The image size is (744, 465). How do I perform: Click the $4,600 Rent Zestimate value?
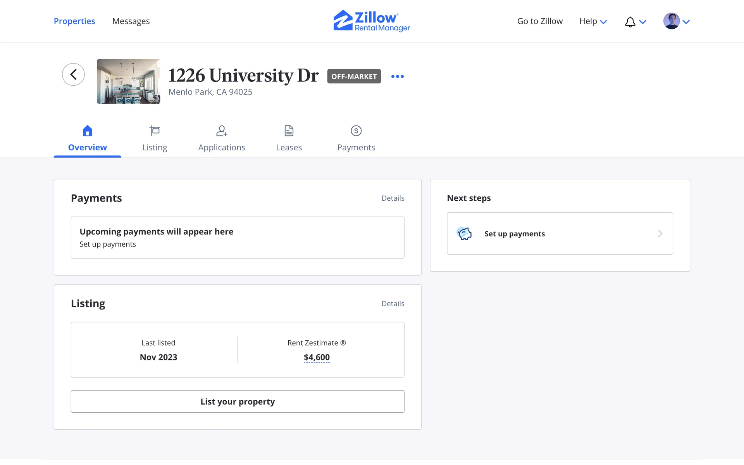(x=317, y=357)
